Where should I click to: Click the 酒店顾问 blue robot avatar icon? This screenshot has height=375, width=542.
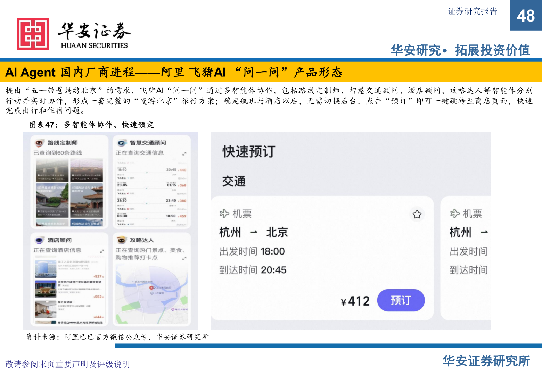(39, 240)
